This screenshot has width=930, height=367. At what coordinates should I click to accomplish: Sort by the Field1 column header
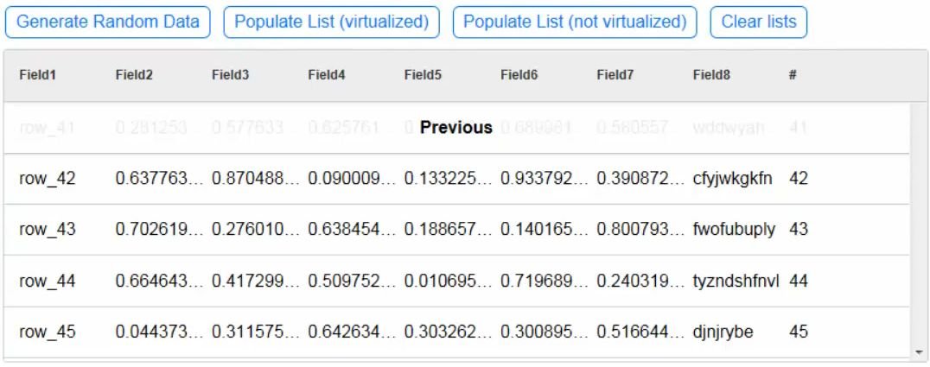coord(37,75)
